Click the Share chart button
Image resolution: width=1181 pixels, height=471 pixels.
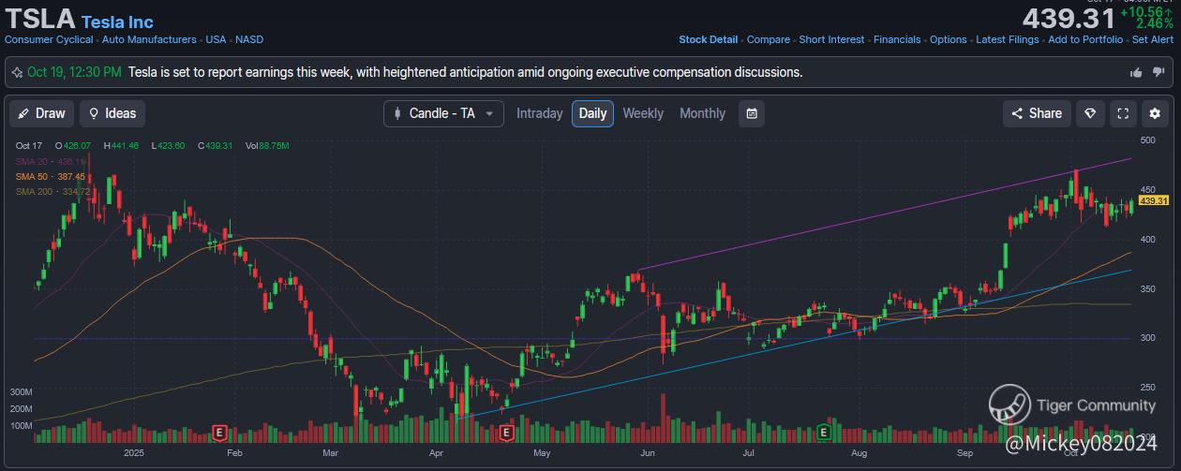(1037, 113)
